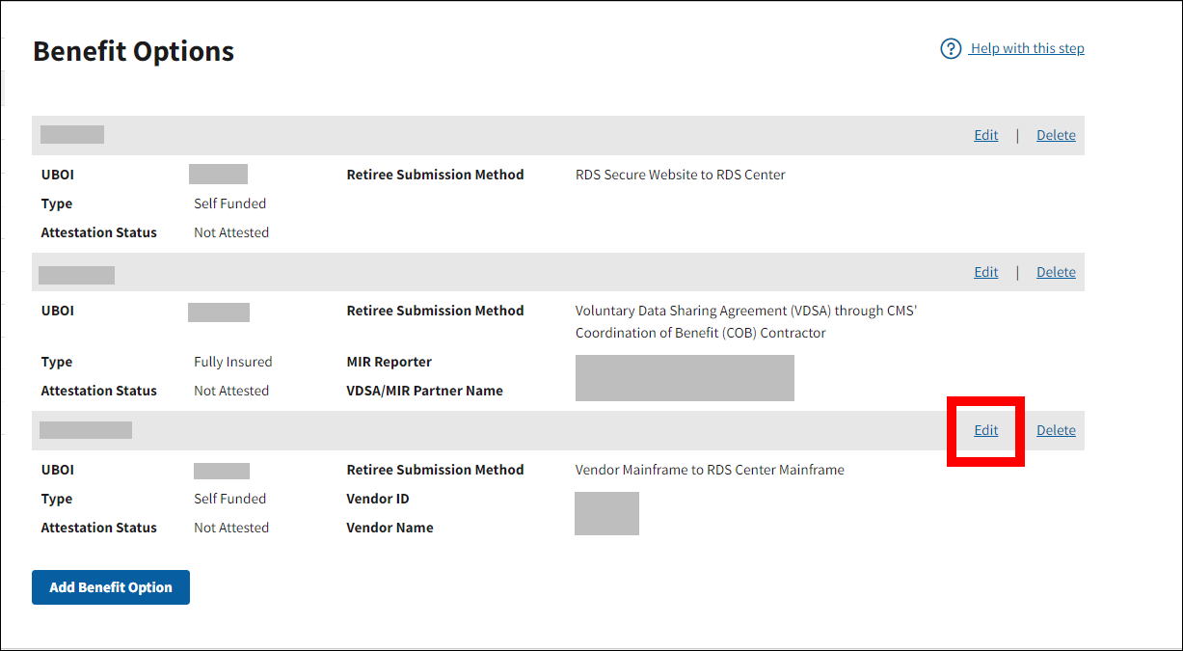Click the redacted VDSA/MIR partner name value
Image resolution: width=1183 pixels, height=651 pixels.
point(685,377)
